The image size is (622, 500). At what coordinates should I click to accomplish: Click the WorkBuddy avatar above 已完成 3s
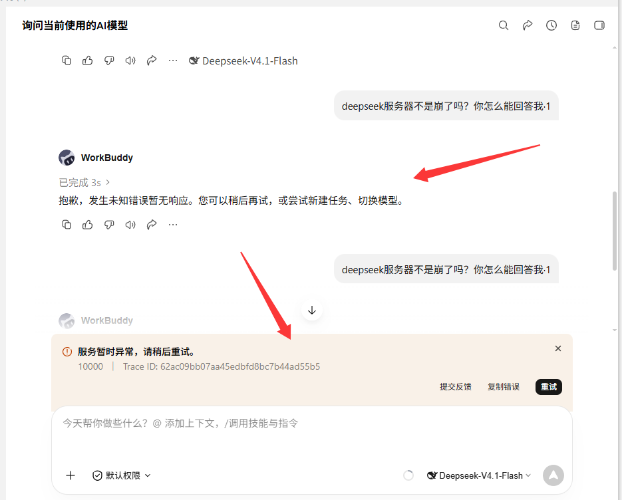click(x=67, y=158)
